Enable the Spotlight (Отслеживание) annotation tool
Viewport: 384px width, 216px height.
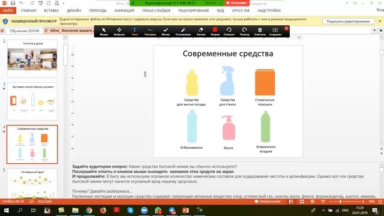pyautogui.click(x=183, y=32)
